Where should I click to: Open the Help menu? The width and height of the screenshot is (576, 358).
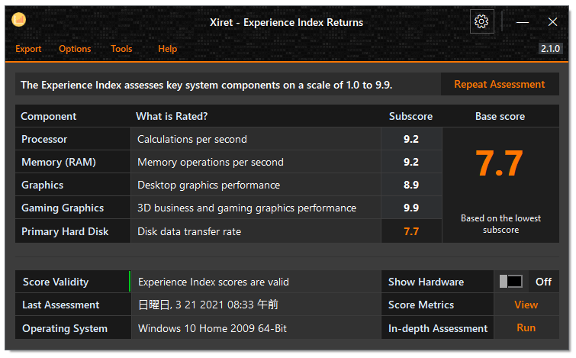pyautogui.click(x=168, y=49)
